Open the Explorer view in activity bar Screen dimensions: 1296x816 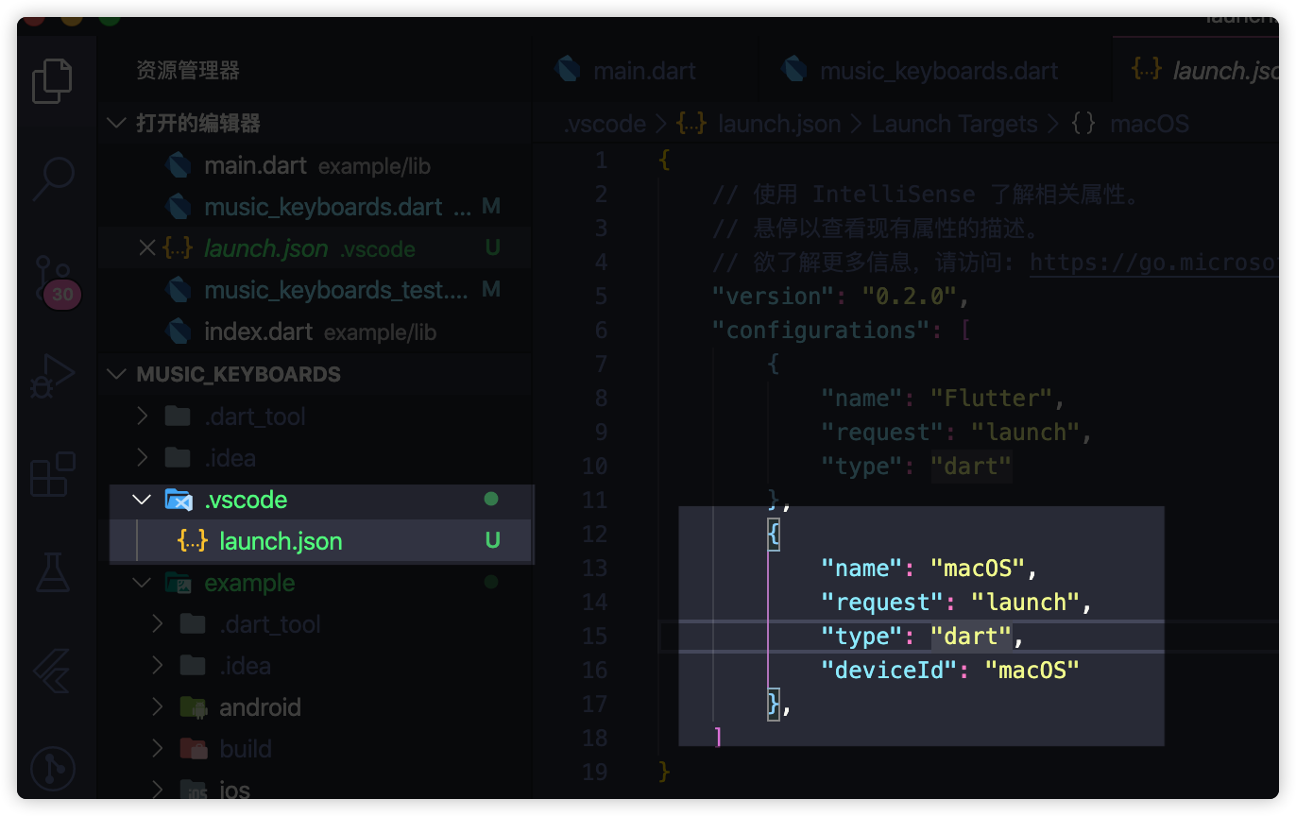click(53, 81)
